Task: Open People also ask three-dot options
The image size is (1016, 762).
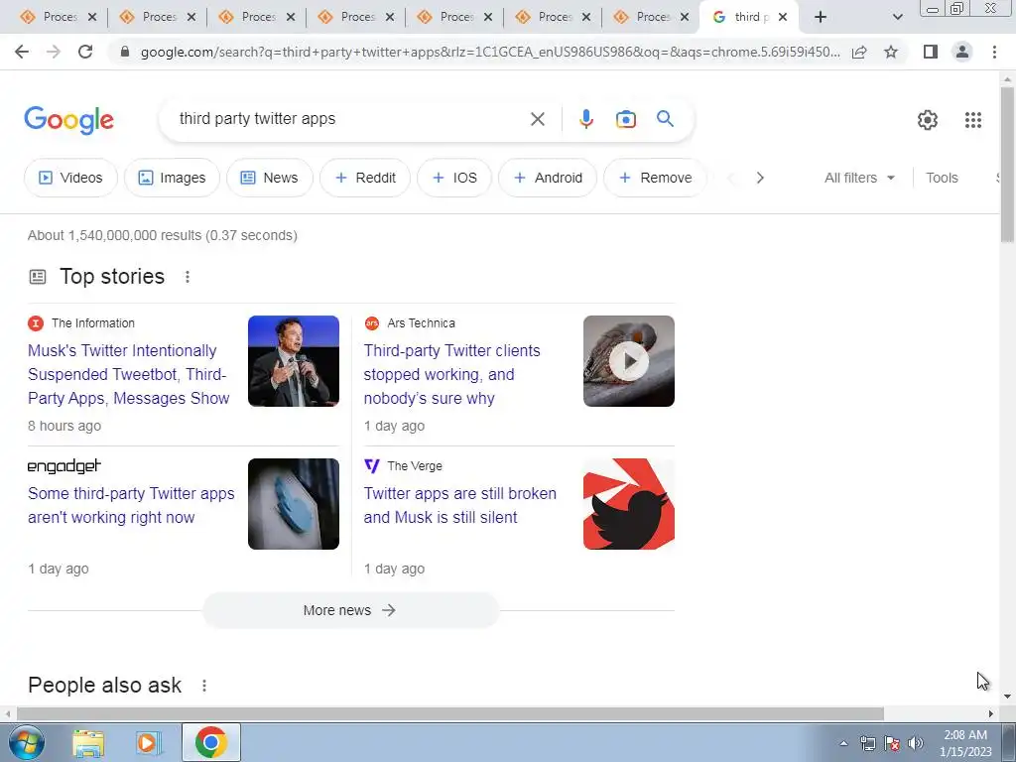Action: [204, 686]
